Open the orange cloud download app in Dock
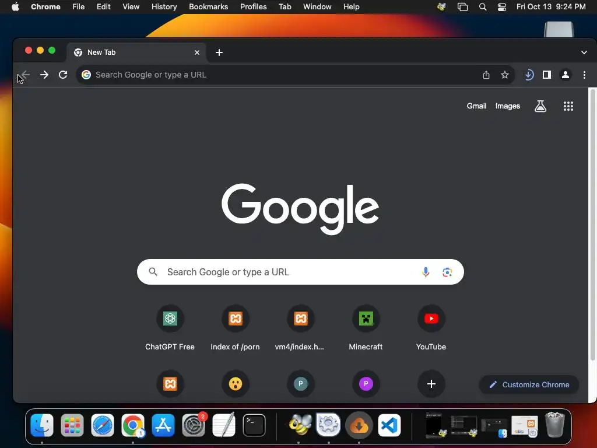Screen dimensions: 597x448 point(359,425)
